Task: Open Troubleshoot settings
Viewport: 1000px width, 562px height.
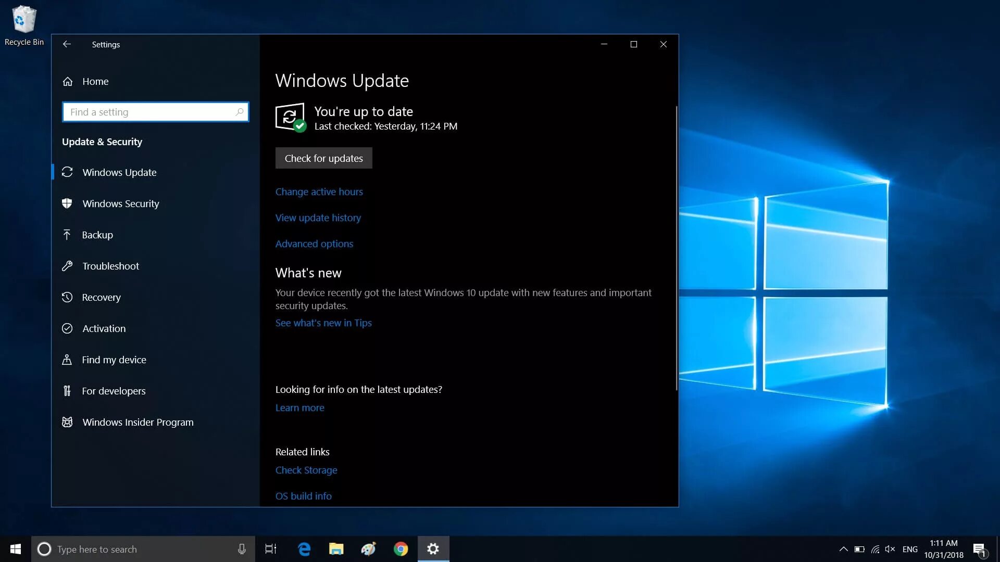Action: tap(110, 265)
